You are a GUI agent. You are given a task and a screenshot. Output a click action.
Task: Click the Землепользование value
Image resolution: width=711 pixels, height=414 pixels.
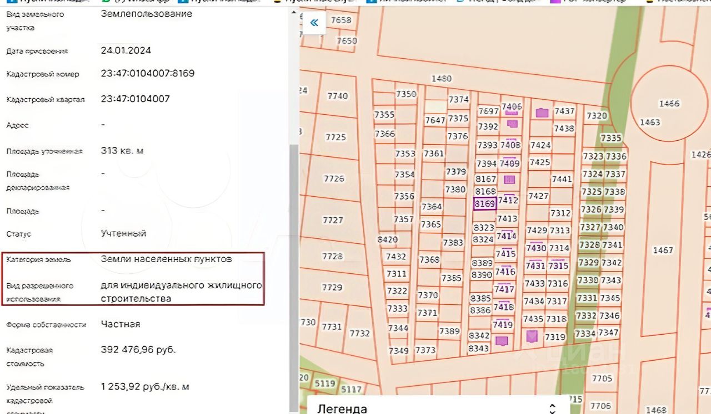(147, 14)
